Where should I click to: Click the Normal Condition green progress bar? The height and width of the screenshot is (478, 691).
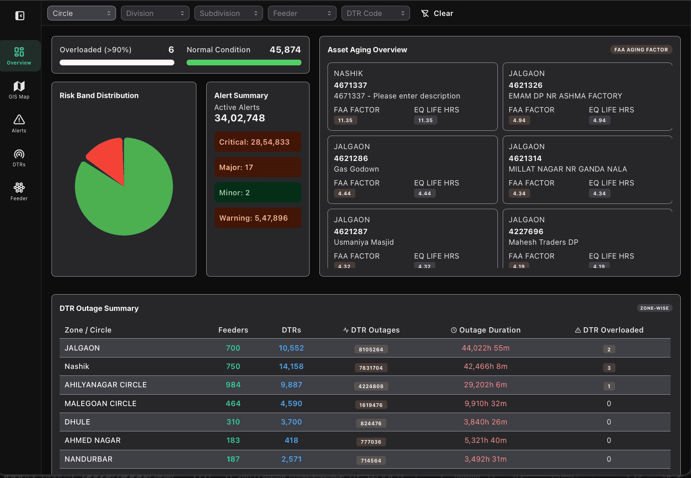tap(244, 63)
